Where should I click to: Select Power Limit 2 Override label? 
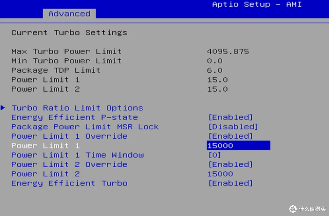tap(69, 165)
